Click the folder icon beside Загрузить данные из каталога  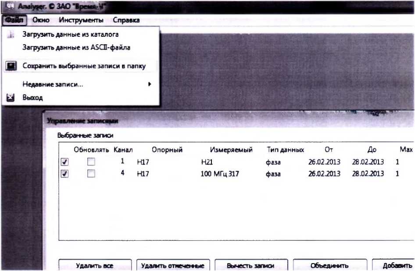pos(11,34)
